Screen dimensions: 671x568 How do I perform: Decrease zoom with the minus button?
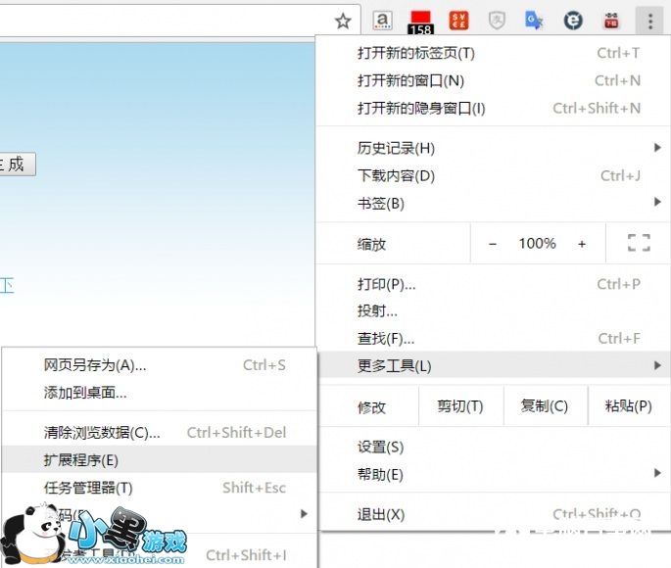[x=493, y=244]
